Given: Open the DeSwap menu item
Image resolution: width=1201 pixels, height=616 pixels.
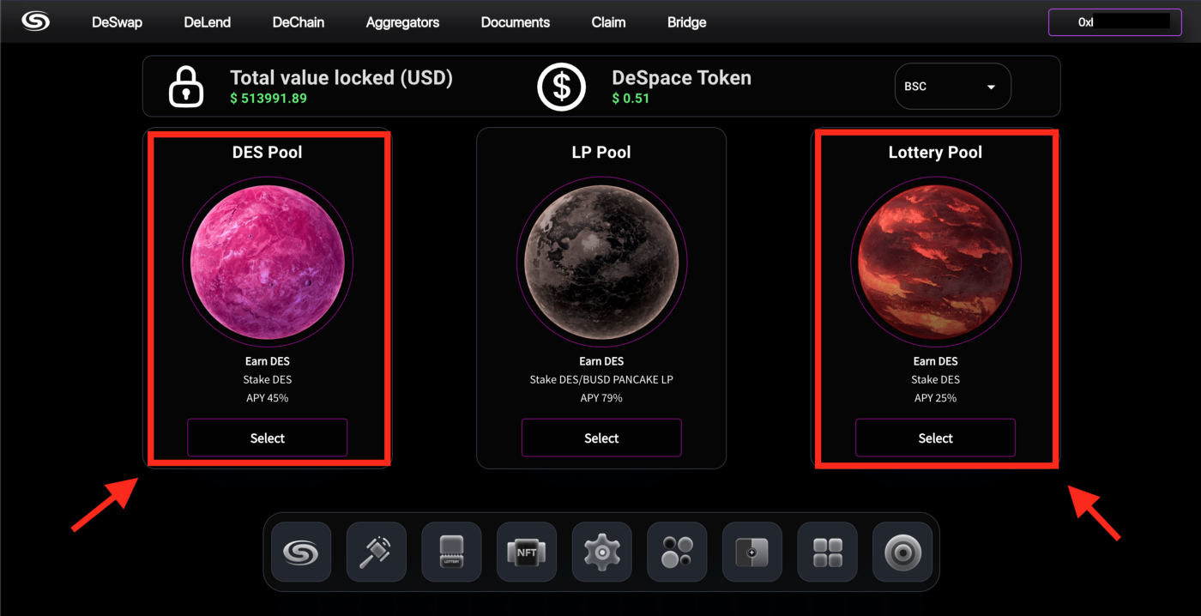Looking at the screenshot, I should click(x=118, y=22).
